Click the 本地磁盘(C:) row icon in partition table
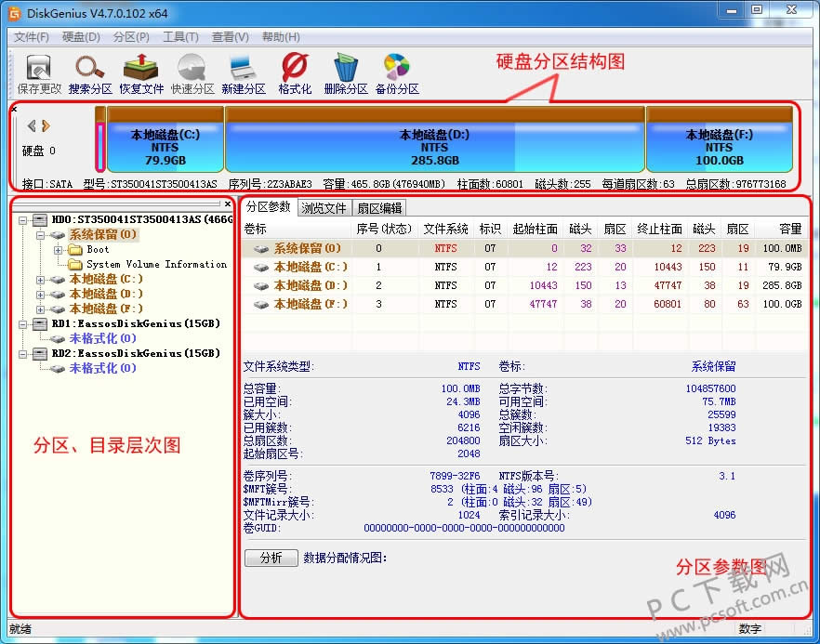 tap(261, 267)
